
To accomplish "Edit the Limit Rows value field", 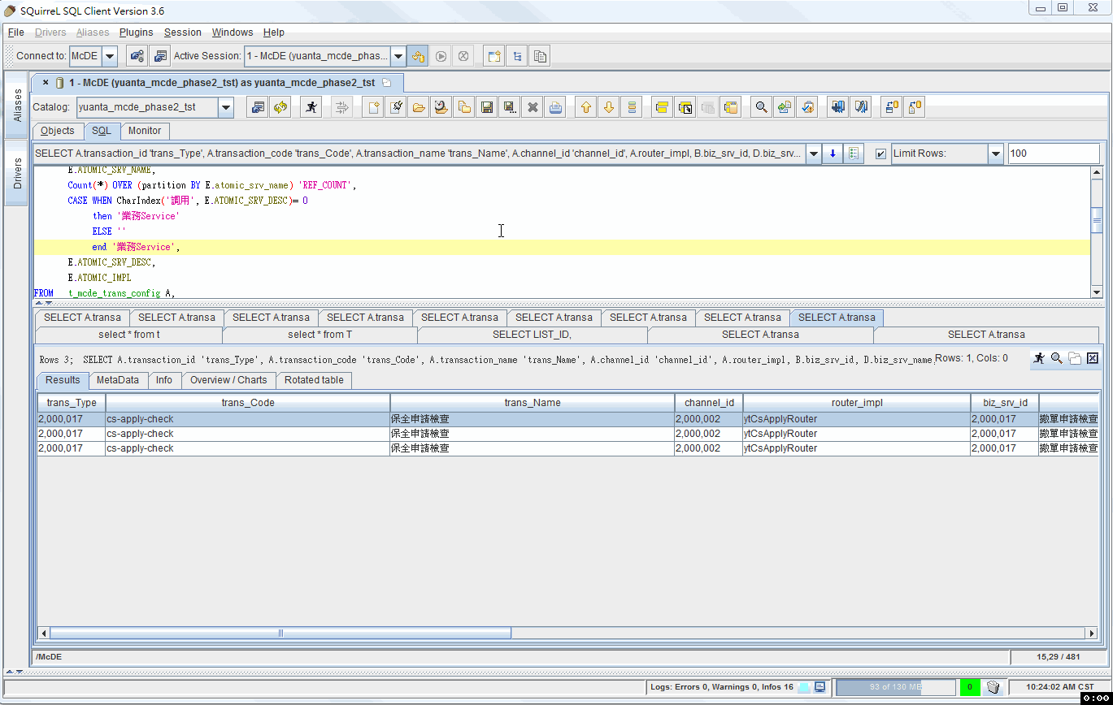I will [x=1053, y=153].
